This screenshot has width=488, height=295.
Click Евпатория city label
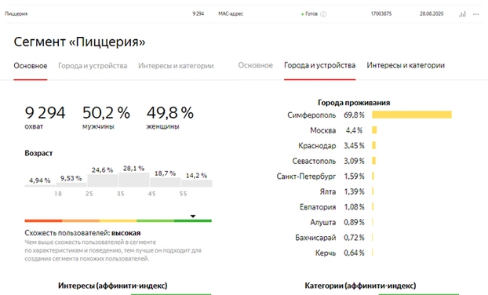click(x=318, y=207)
